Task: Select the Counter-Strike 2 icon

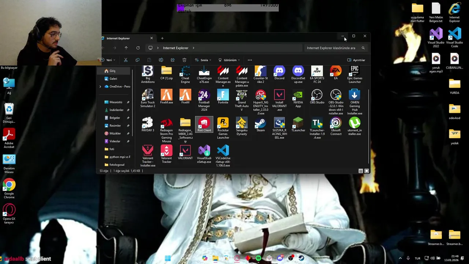Action: click(261, 75)
